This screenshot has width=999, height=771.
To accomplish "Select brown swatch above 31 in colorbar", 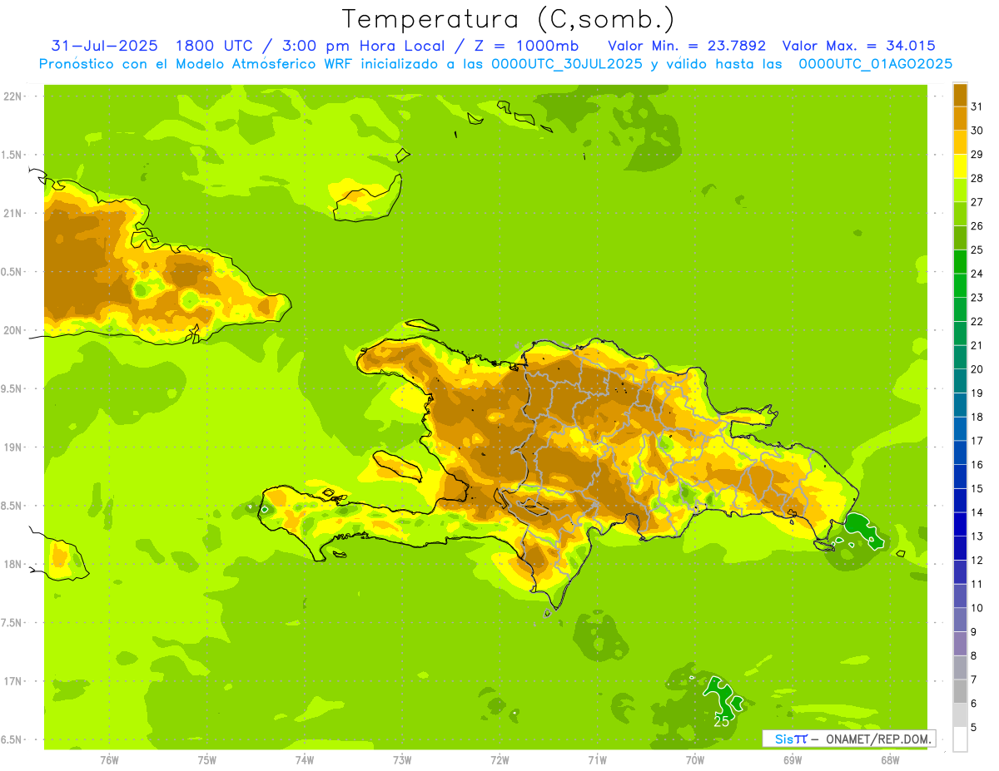I will (960, 95).
